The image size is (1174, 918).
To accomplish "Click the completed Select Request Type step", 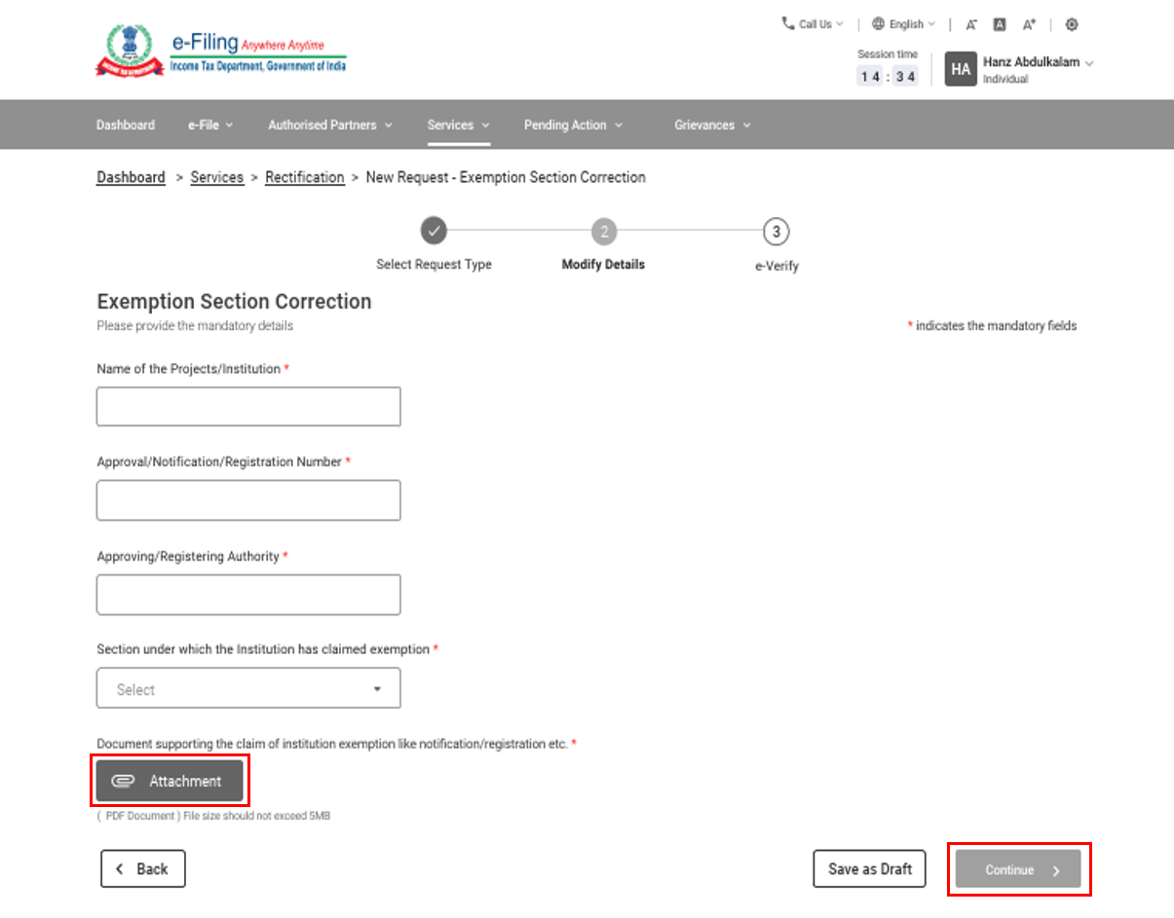I will pos(433,231).
